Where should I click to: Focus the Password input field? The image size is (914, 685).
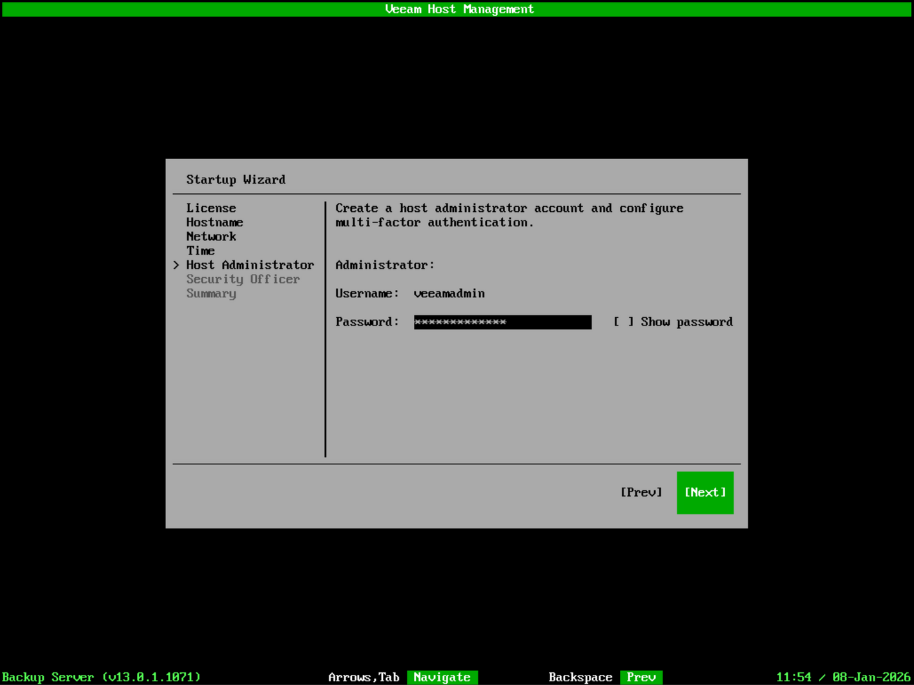coord(503,322)
